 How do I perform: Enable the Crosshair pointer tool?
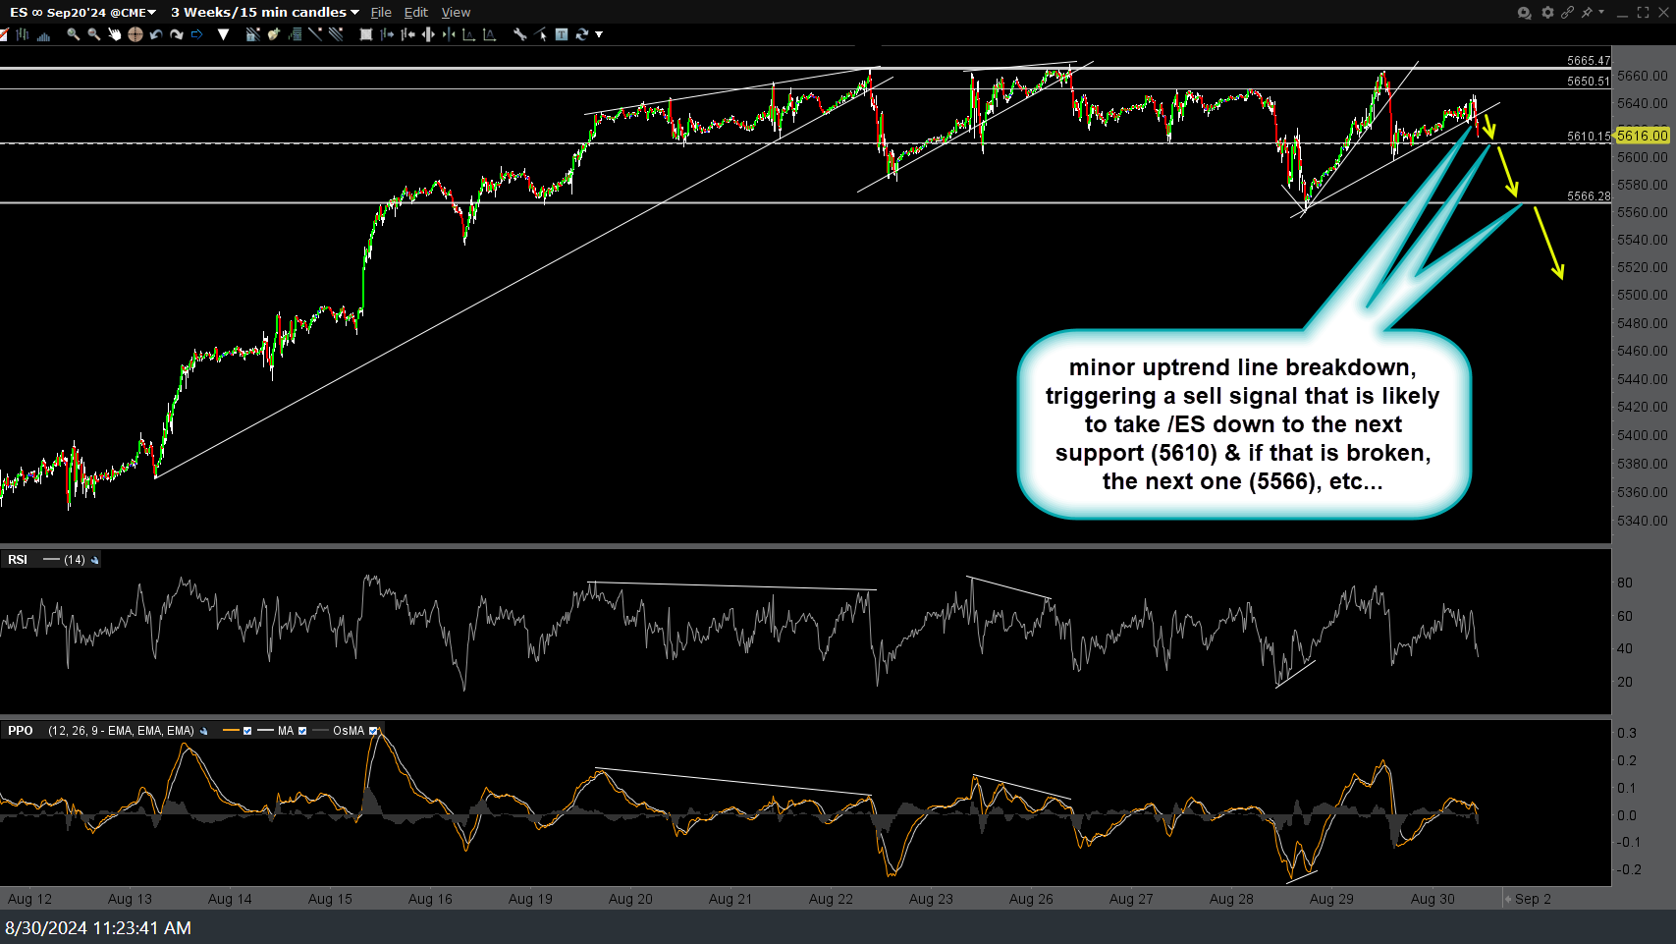point(135,34)
